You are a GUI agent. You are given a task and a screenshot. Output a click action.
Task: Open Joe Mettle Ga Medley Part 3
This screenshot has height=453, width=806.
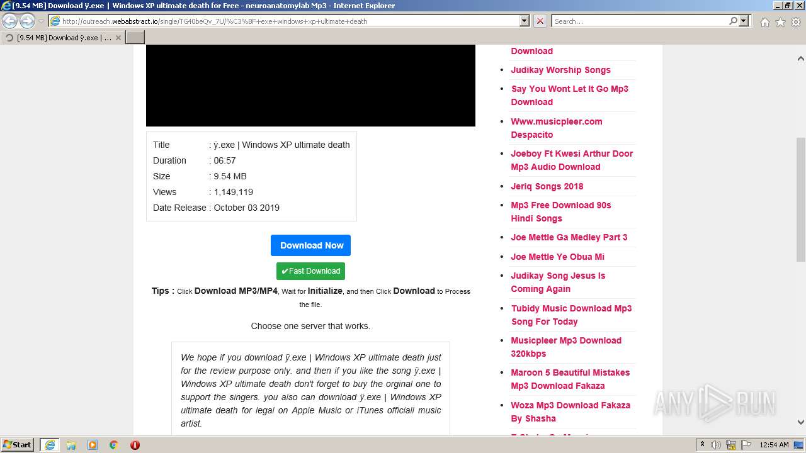click(569, 237)
